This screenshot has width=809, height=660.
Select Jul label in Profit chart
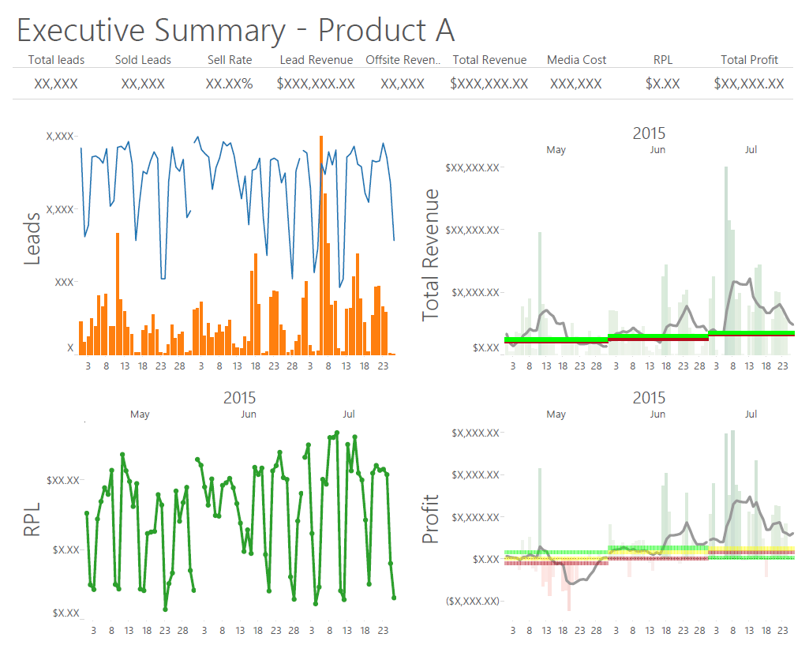[x=751, y=414]
